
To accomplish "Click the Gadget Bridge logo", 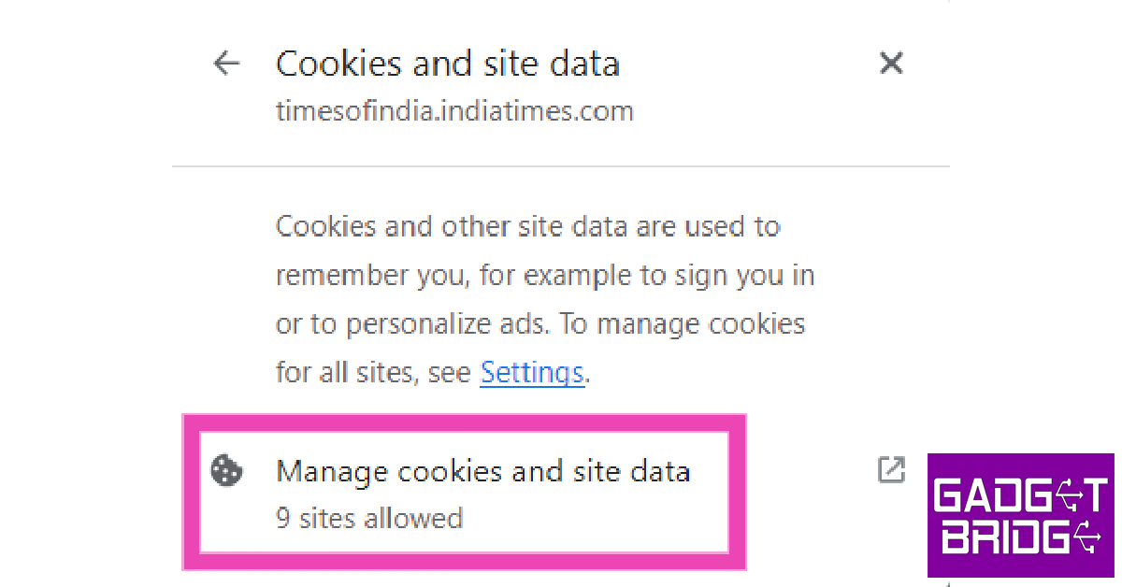I will [1023, 514].
